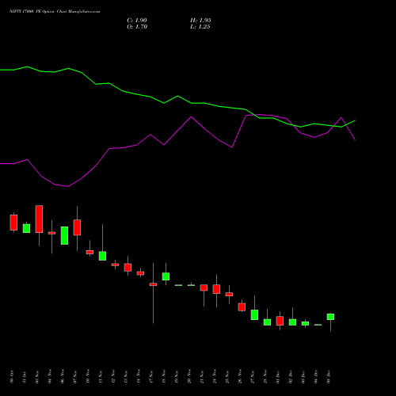The height and width of the screenshot is (396, 396).
Task: Click the "30 Oct" date axis label
Action: tap(12, 377)
